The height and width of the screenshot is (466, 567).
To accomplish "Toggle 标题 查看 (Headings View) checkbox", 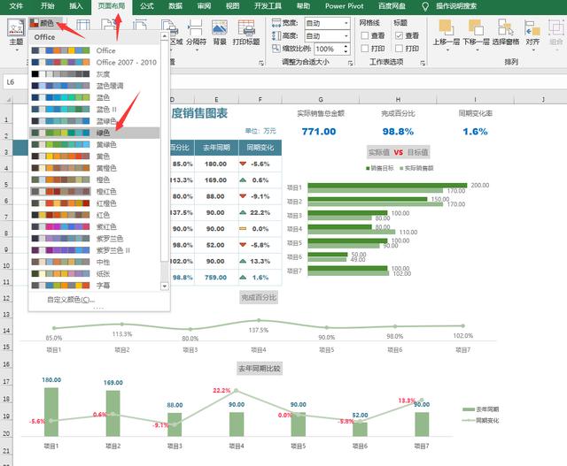I will (399, 35).
